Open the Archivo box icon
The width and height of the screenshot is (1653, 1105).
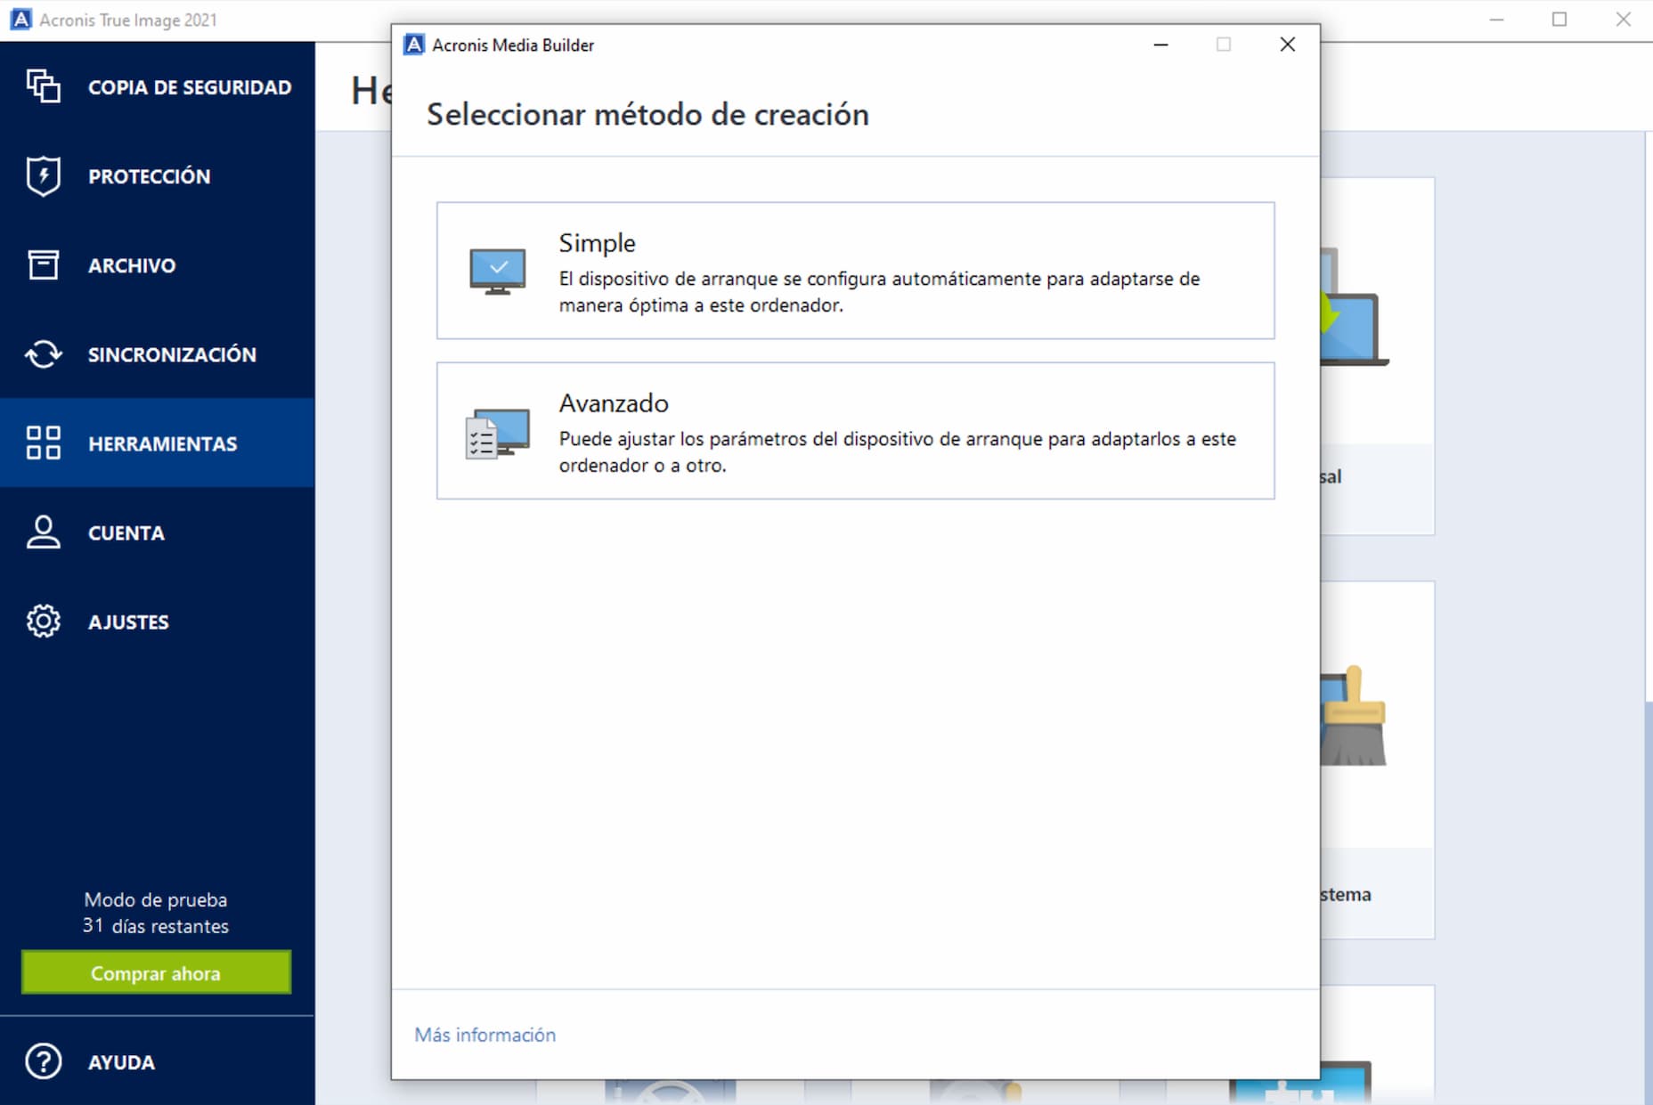[43, 264]
